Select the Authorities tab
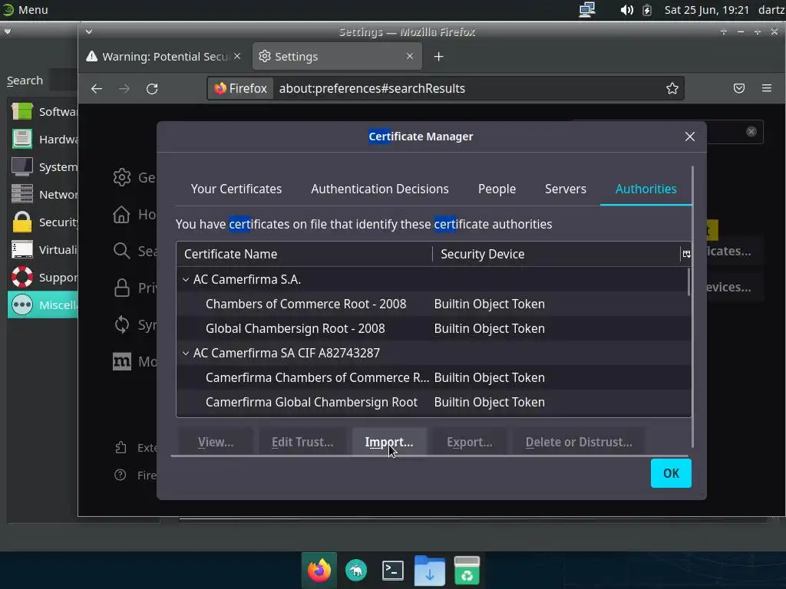The height and width of the screenshot is (589, 786). tap(646, 189)
